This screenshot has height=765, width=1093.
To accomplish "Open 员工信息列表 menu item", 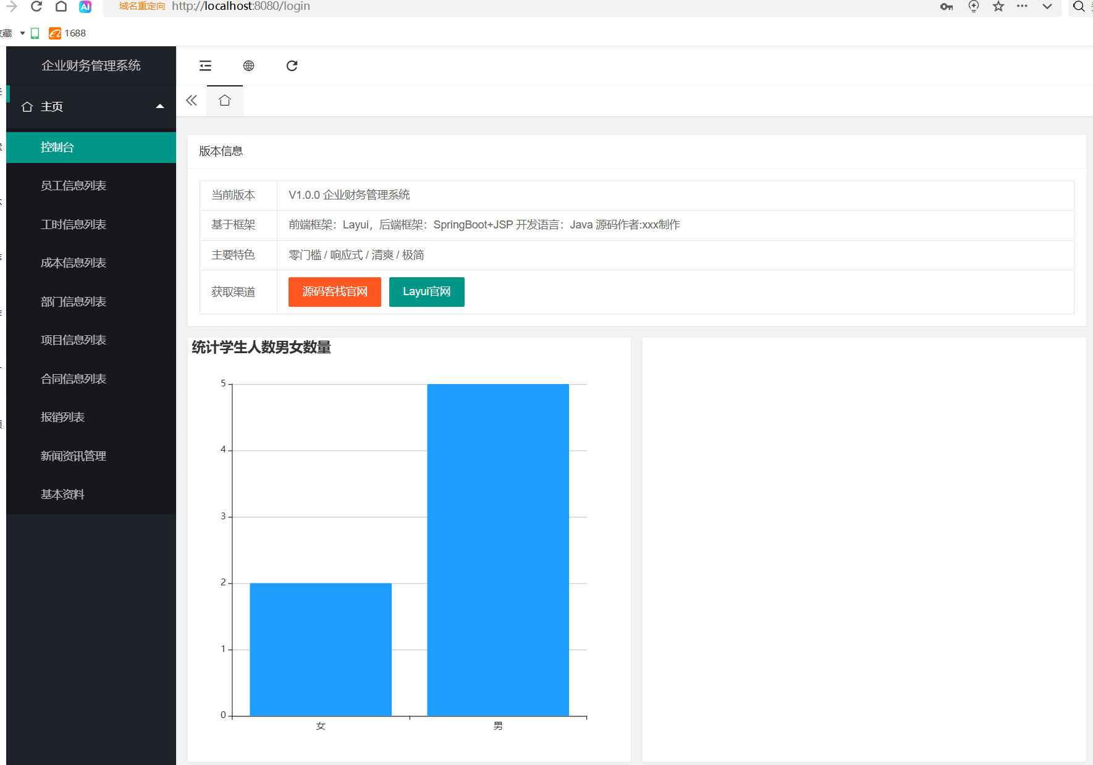I will click(x=74, y=186).
